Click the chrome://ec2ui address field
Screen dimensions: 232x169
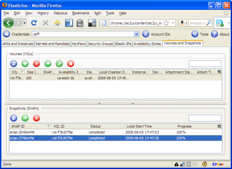[136, 23]
